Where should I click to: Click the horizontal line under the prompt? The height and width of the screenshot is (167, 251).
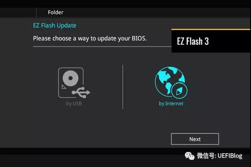102,46
